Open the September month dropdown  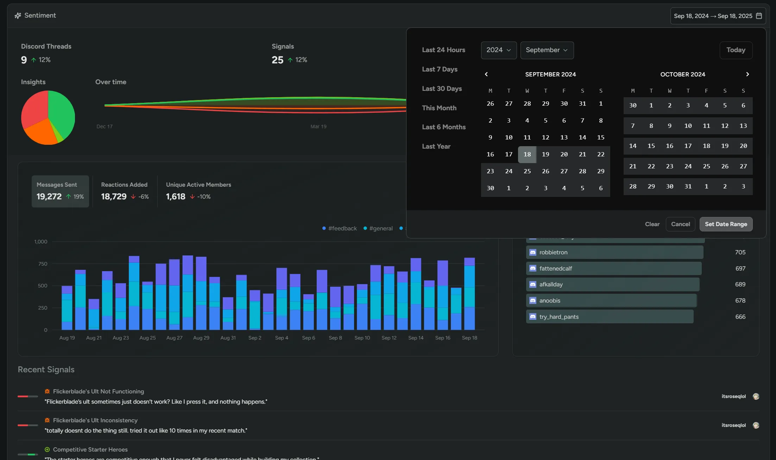pyautogui.click(x=547, y=50)
